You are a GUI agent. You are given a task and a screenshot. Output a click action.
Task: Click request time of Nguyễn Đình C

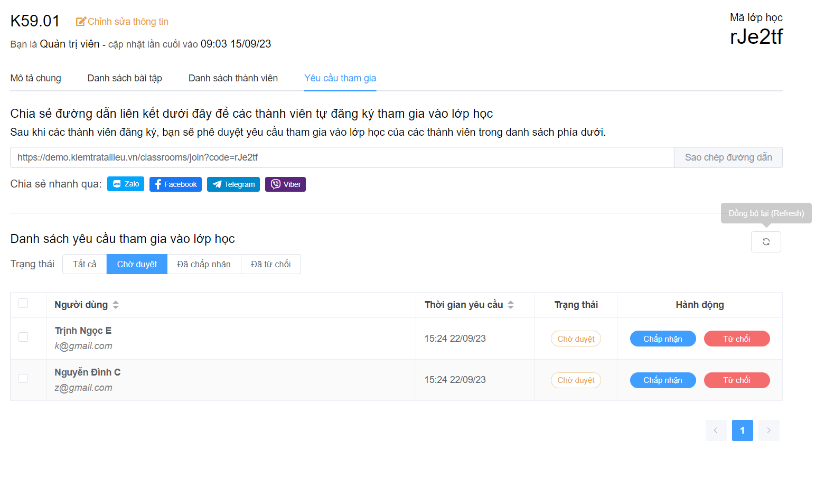coord(455,380)
